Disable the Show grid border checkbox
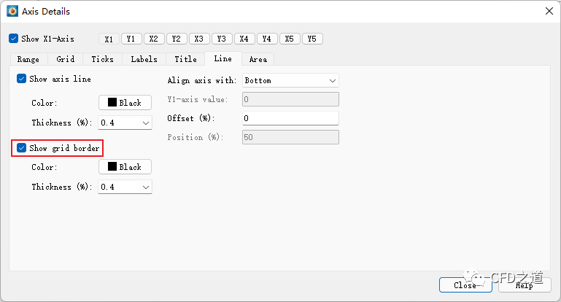 point(22,148)
